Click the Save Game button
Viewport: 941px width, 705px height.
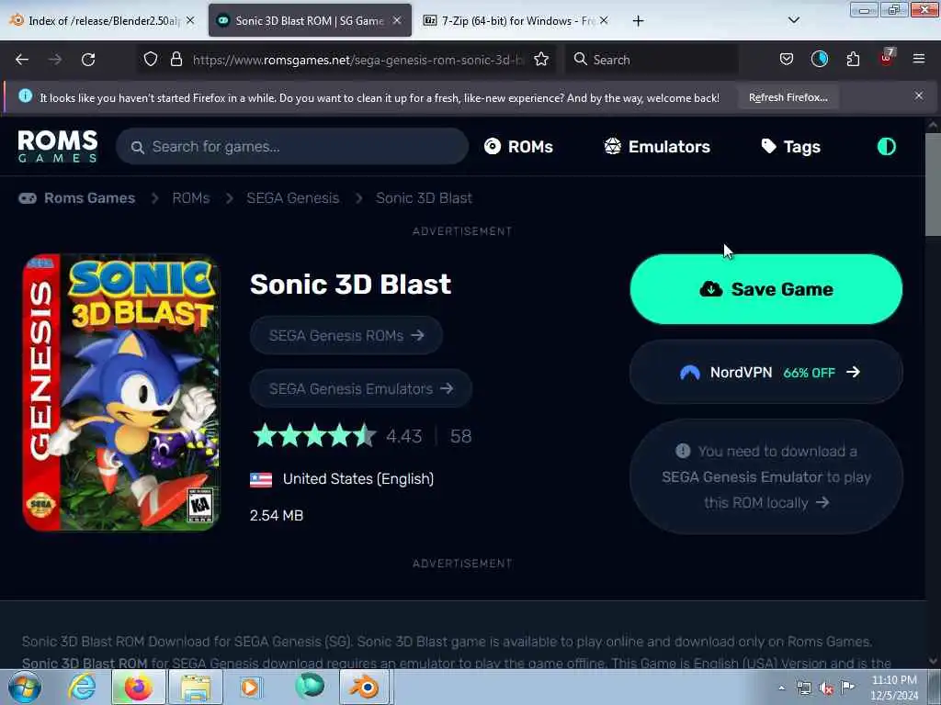click(766, 289)
